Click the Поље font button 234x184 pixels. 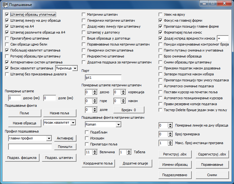(25, 113)
